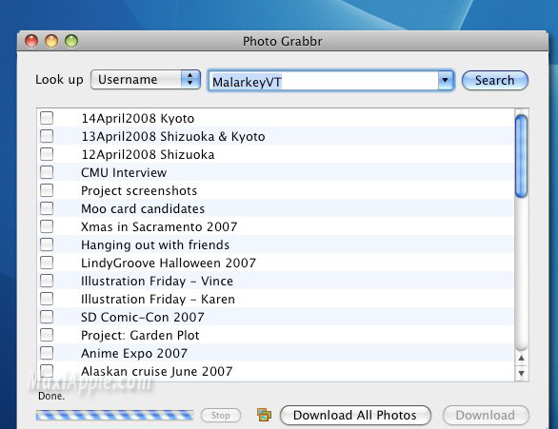558x429 pixels.
Task: Toggle the Project: Garden Plot checkbox
Action: 47,335
